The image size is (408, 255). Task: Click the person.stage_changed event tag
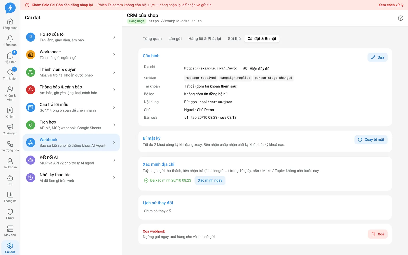point(273,78)
